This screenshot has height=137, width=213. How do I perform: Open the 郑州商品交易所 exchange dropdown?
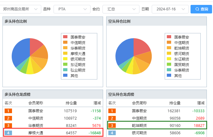tap(20, 9)
